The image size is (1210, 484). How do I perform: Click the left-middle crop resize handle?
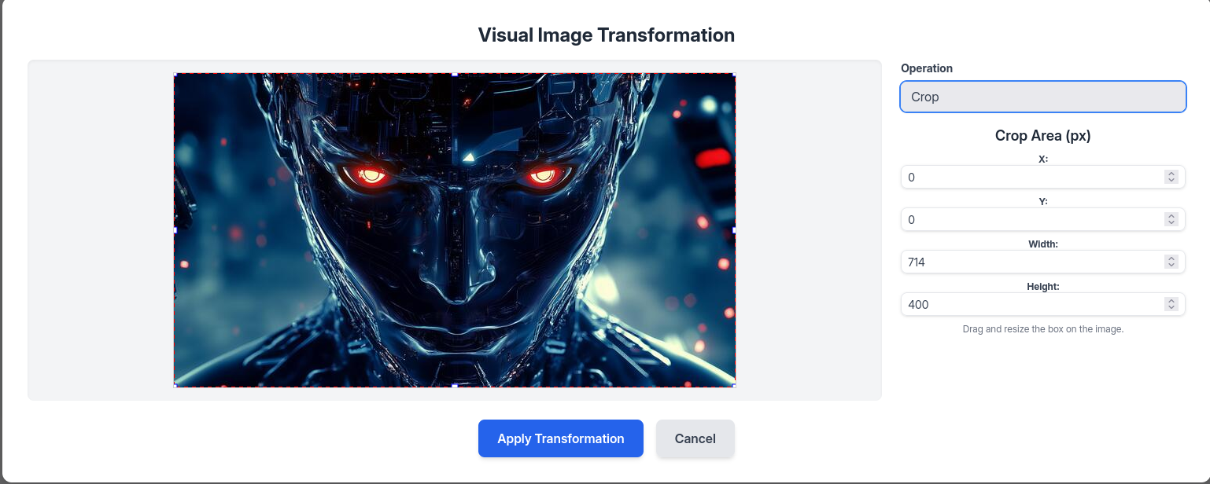tap(175, 230)
